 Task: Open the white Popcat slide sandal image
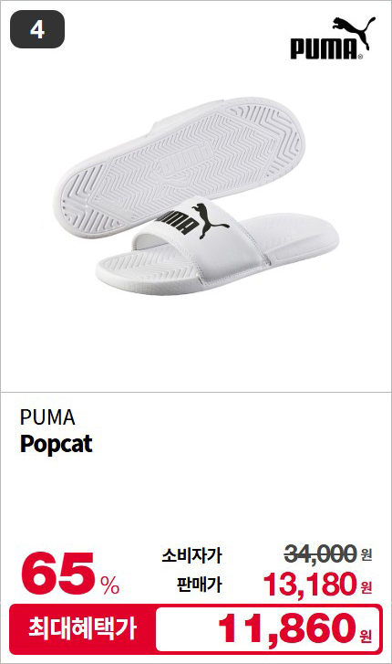click(198, 196)
